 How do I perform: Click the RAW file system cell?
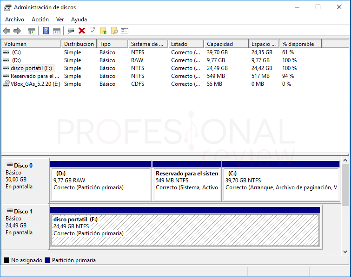pyautogui.click(x=137, y=60)
